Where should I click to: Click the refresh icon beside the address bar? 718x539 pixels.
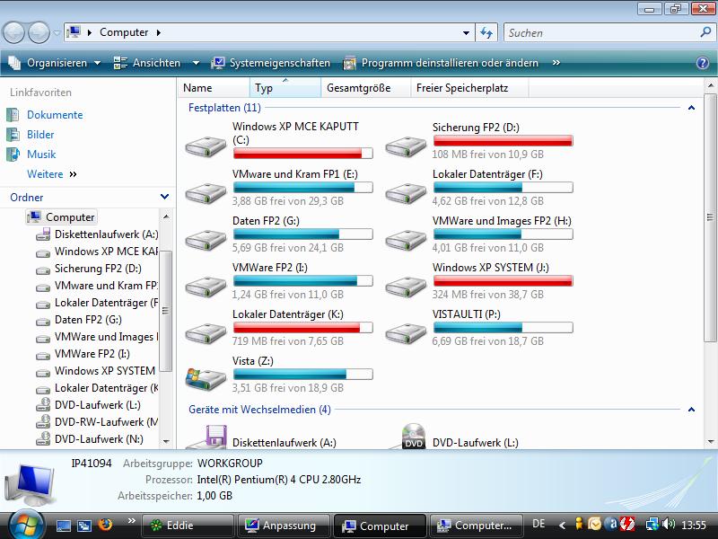[x=486, y=32]
